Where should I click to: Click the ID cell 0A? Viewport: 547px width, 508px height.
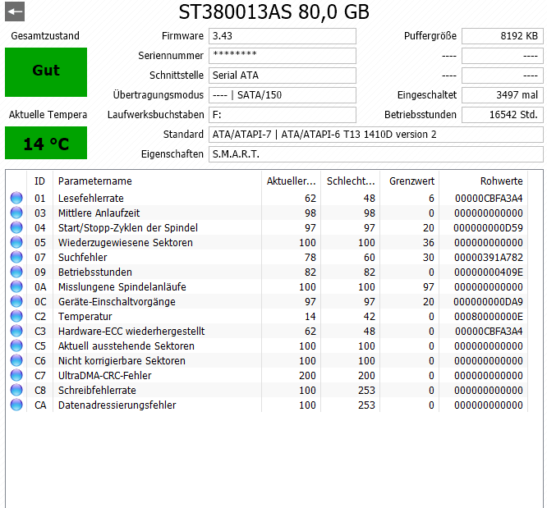pos(40,286)
